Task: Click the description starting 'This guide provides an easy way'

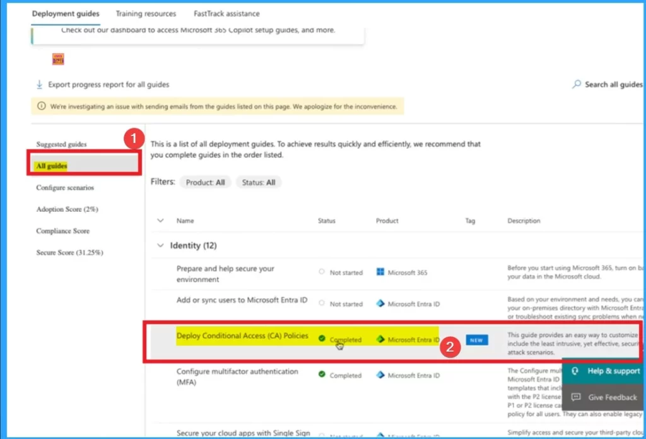Action: 573,344
